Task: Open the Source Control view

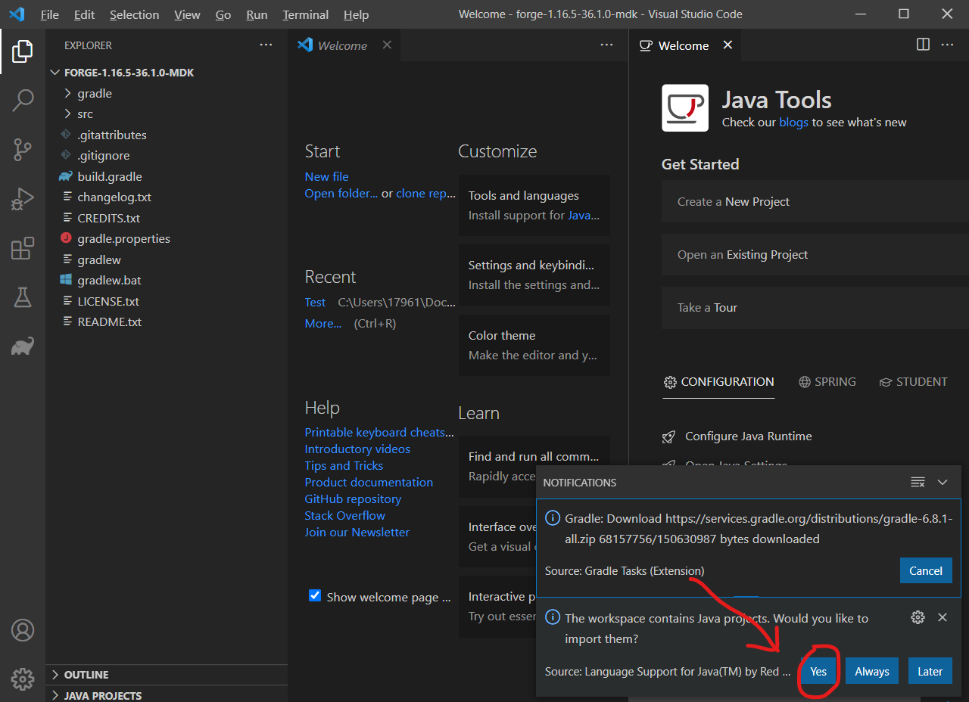Action: point(23,150)
